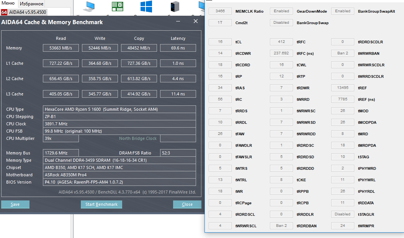Click the CPU FSB value 99.8 MHz
The width and height of the screenshot is (404, 238).
pyautogui.click(x=119, y=131)
